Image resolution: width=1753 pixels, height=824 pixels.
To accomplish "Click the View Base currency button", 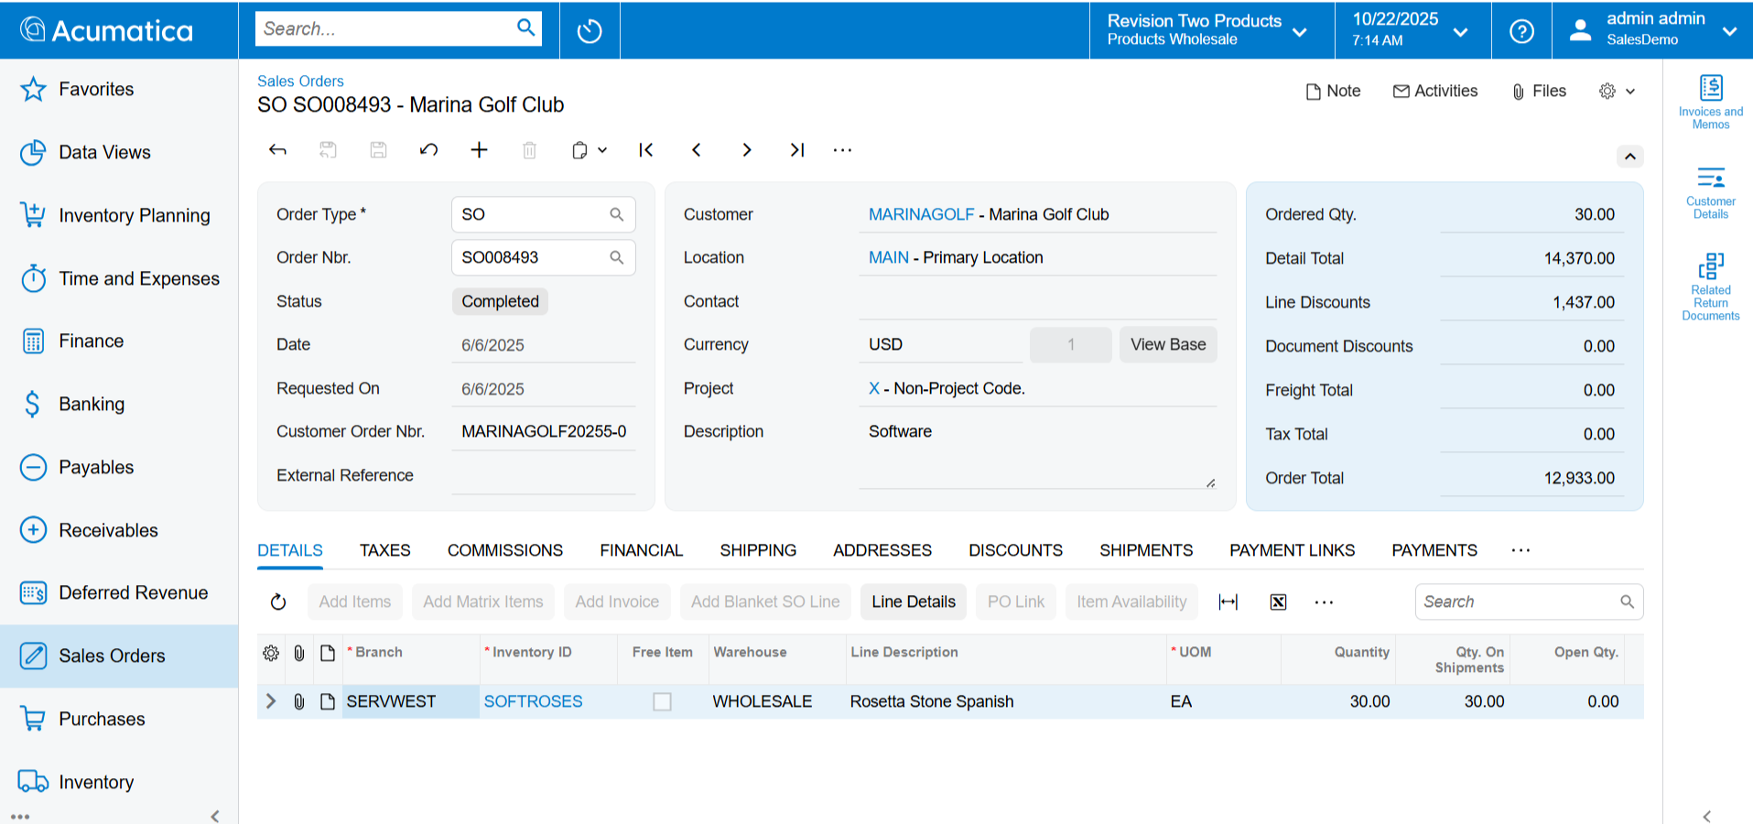I will pyautogui.click(x=1167, y=344).
